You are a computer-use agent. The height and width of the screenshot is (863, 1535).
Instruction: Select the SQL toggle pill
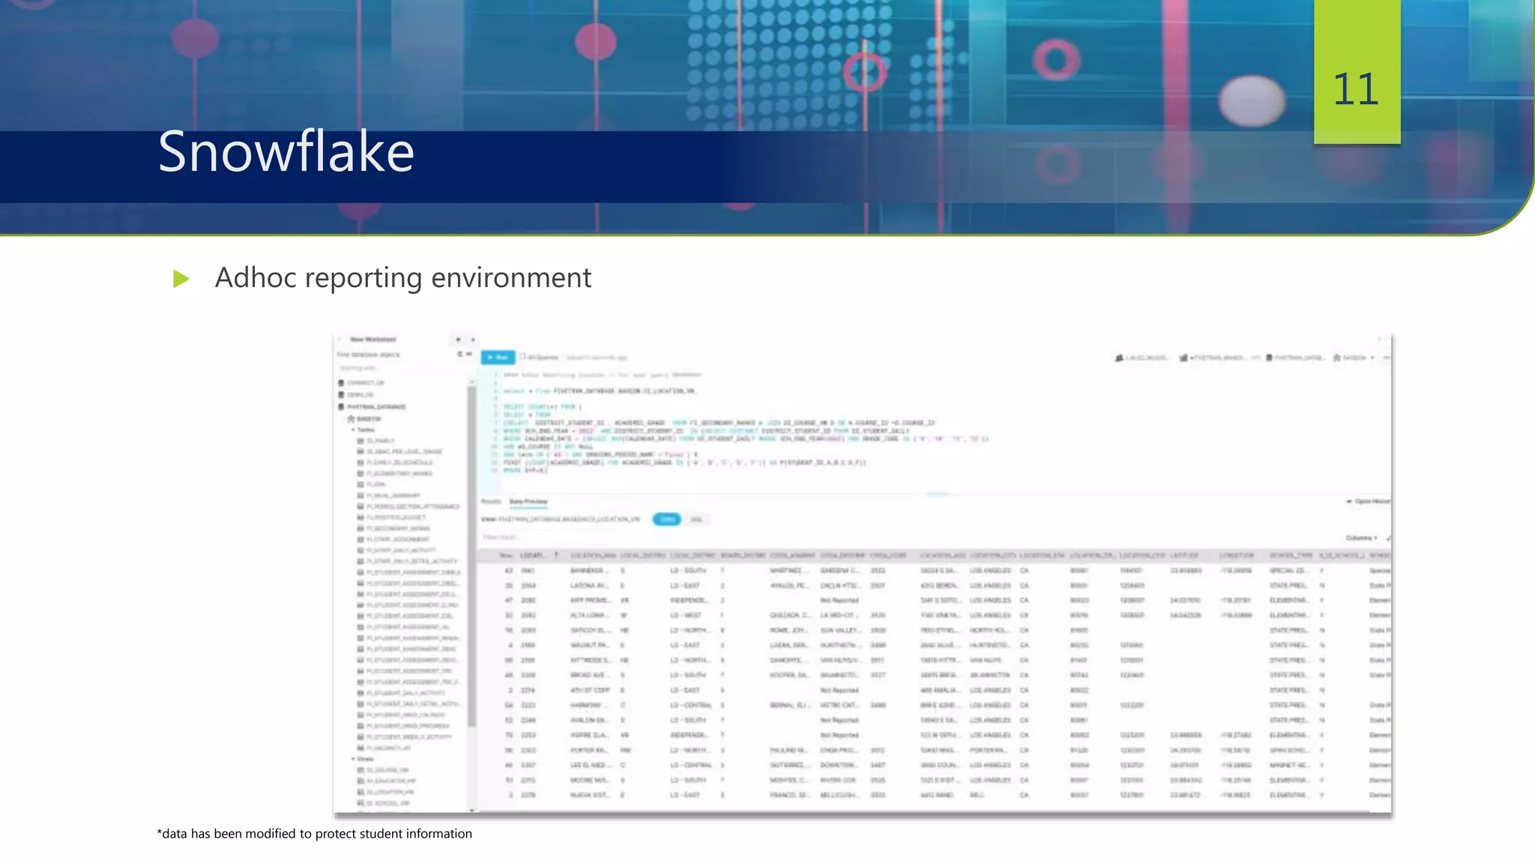pos(696,519)
